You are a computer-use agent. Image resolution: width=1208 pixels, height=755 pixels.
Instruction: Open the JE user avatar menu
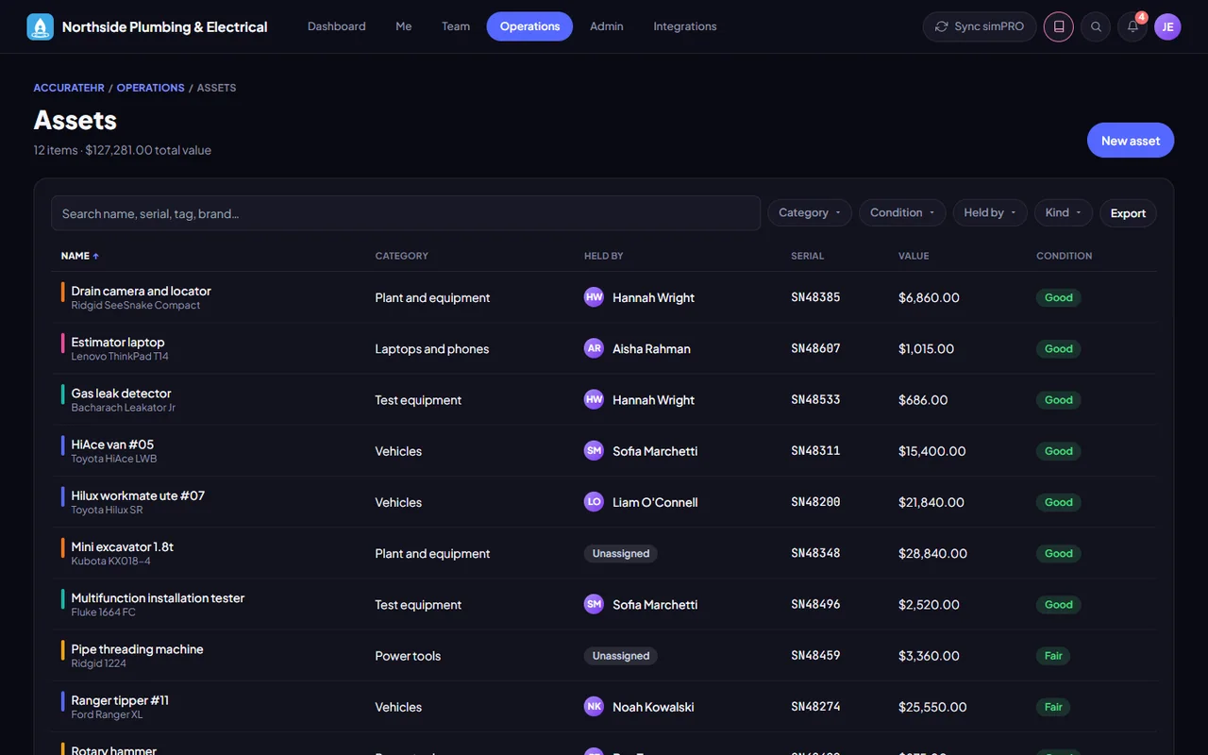(1167, 26)
